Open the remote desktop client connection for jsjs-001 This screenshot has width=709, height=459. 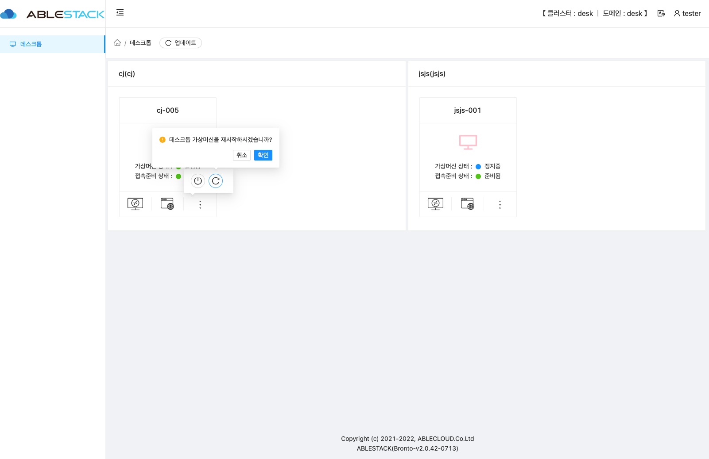point(435,204)
